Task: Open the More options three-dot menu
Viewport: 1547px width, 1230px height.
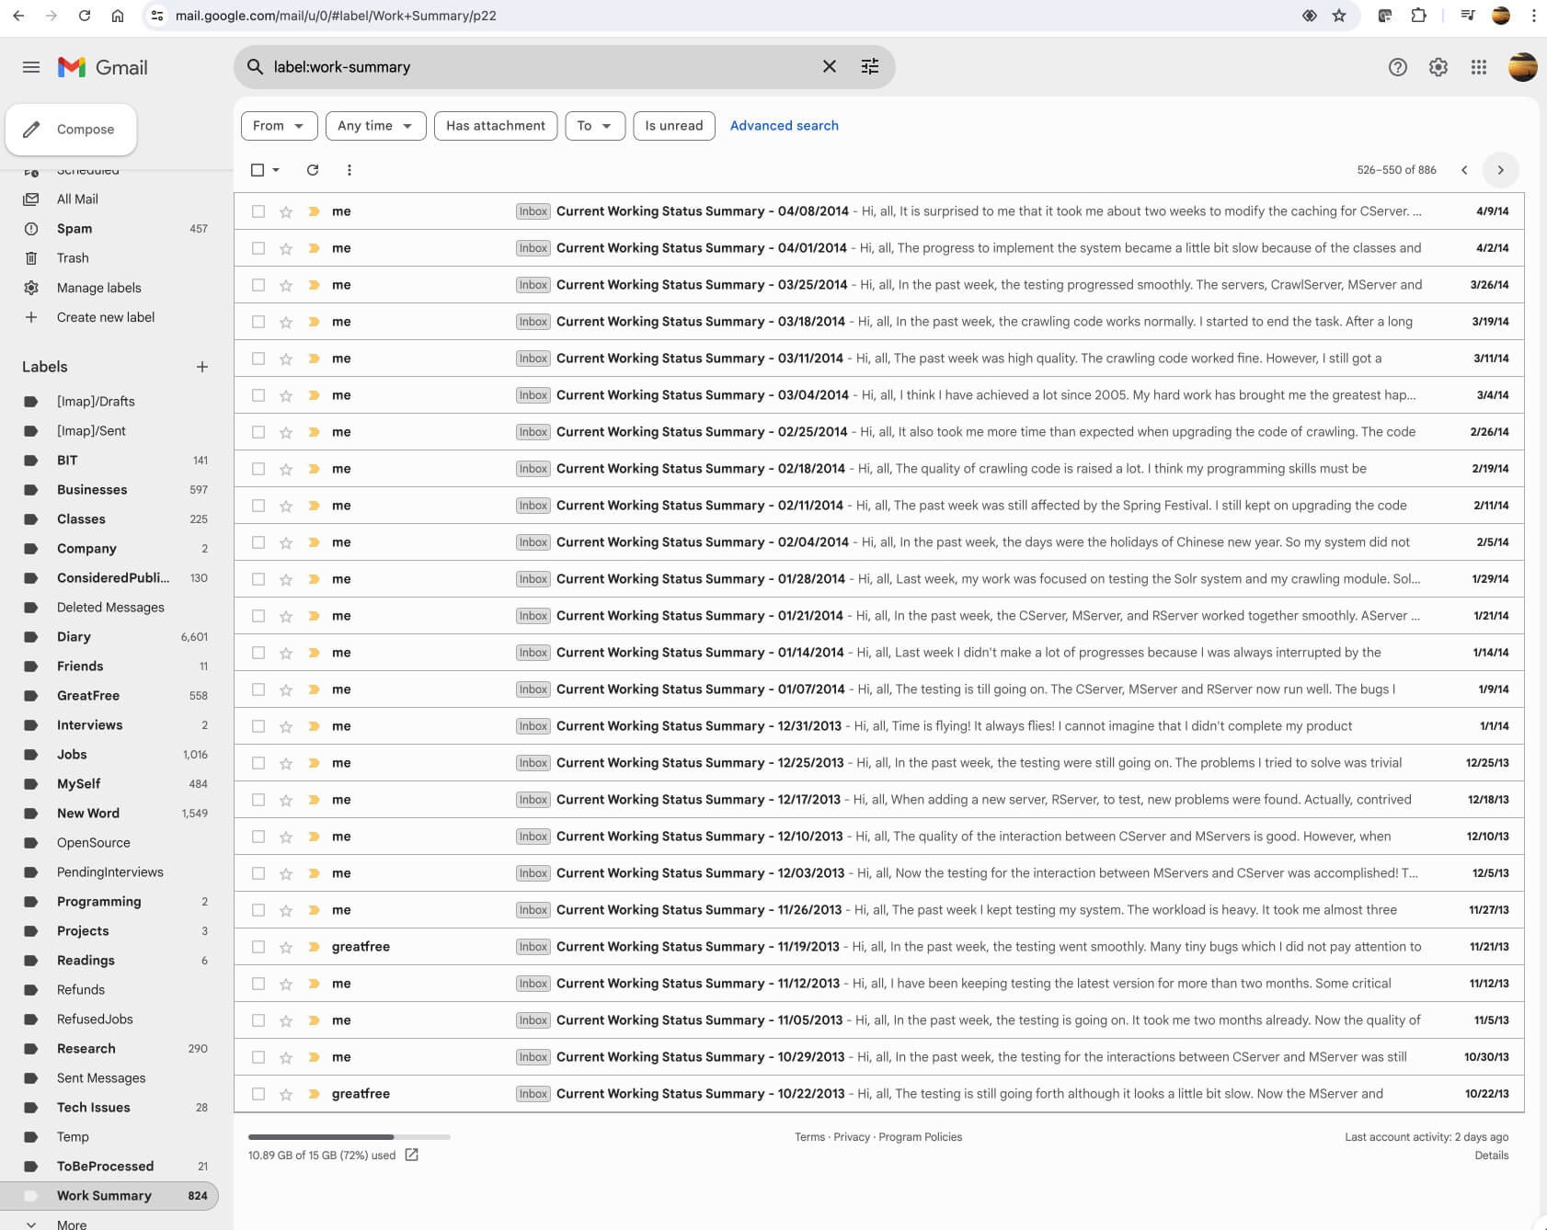Action: (349, 170)
